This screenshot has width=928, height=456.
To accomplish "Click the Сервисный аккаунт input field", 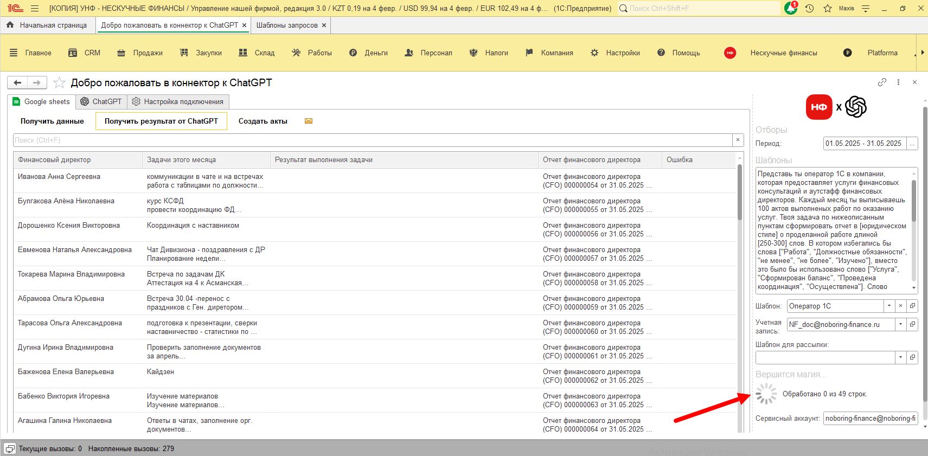I will tap(869, 418).
